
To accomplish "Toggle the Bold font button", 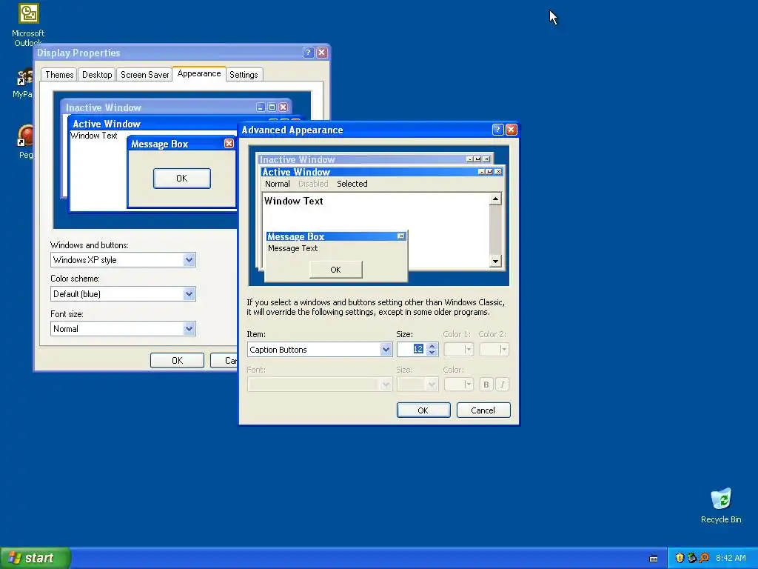I will [486, 385].
